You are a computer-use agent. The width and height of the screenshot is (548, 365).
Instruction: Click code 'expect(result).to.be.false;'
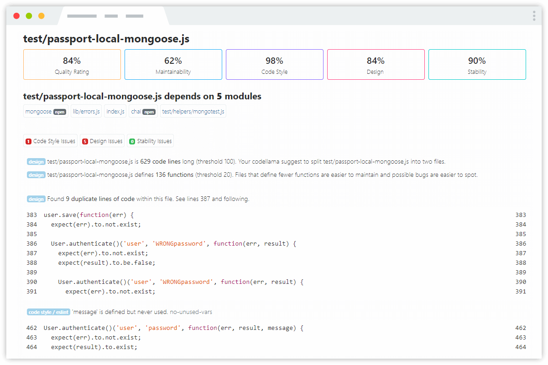[x=107, y=263]
